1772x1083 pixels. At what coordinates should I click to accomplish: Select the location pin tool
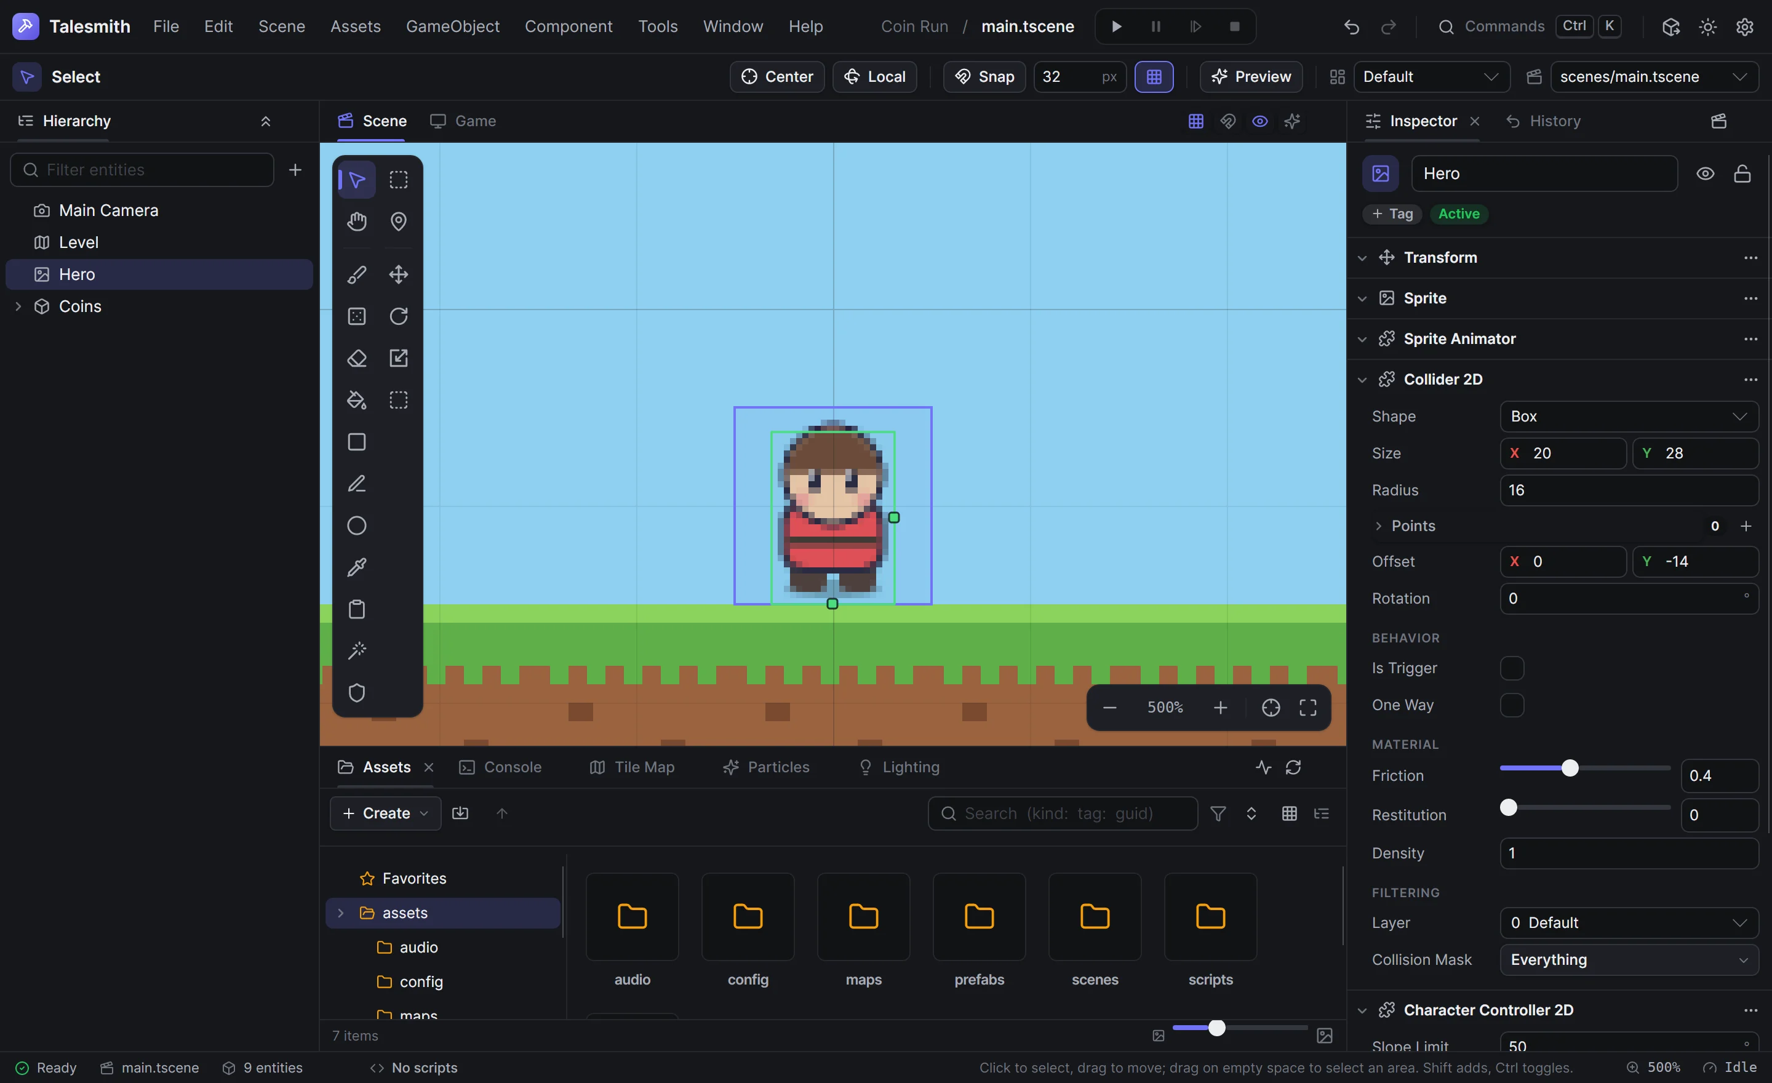point(399,222)
